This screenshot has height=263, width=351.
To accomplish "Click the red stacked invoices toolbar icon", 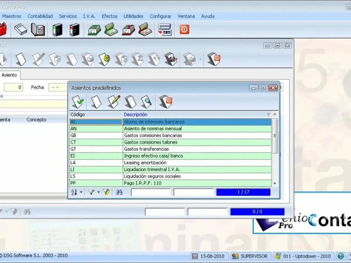I will 129,29.
